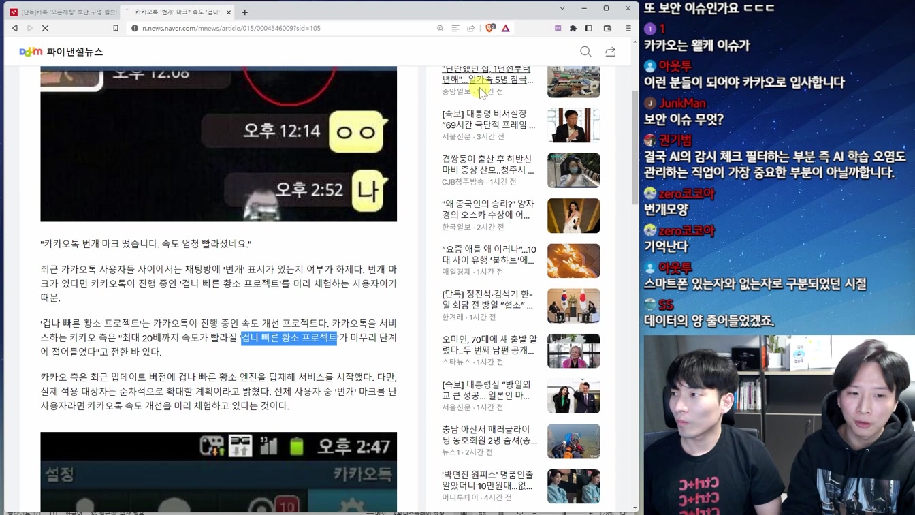
Task: Open headline 왜 중국인의 승리 양자경의 오스카
Action: click(487, 209)
